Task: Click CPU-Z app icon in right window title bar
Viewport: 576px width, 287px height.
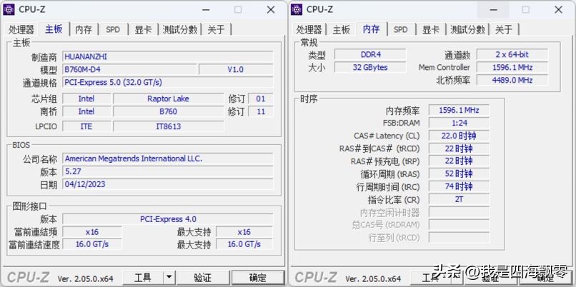Action: click(297, 9)
